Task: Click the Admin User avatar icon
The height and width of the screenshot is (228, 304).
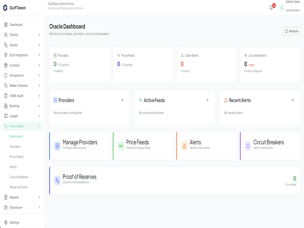Action: click(x=282, y=8)
